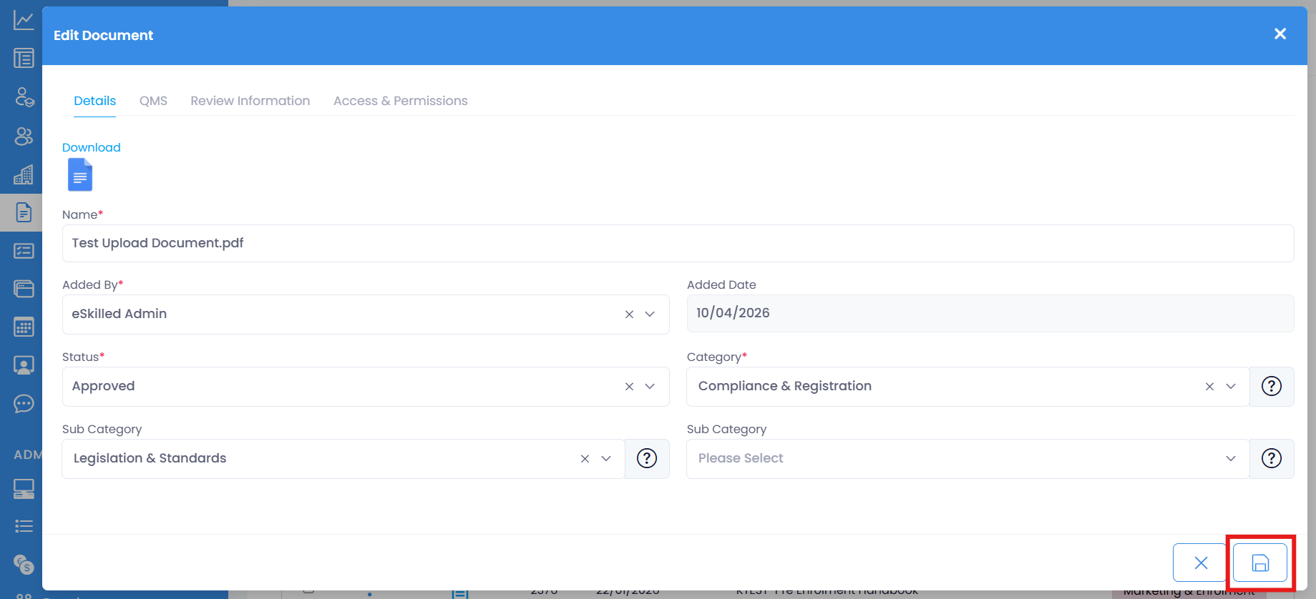Close the Edit Document dialog

click(x=1280, y=34)
